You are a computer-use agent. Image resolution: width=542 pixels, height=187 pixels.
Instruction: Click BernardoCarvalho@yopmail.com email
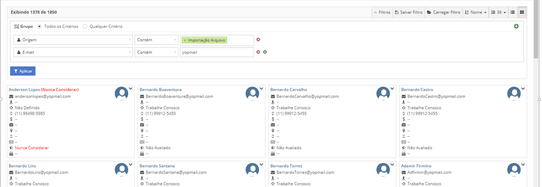click(x=308, y=96)
